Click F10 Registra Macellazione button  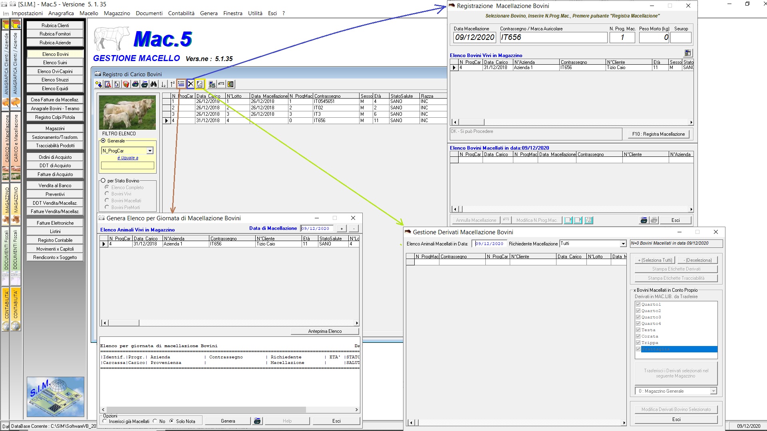pyautogui.click(x=658, y=134)
